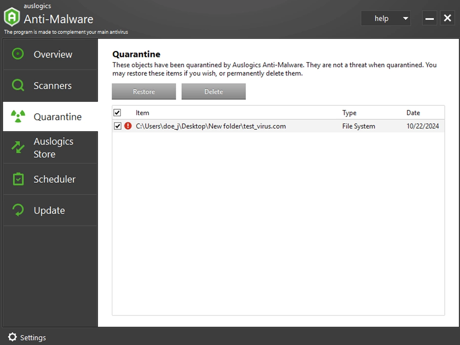Image resolution: width=460 pixels, height=345 pixels.
Task: Sort list by Type column header
Action: (349, 113)
